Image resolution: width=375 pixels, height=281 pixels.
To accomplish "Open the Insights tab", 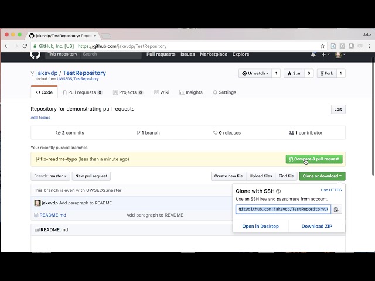I will 191,92.
